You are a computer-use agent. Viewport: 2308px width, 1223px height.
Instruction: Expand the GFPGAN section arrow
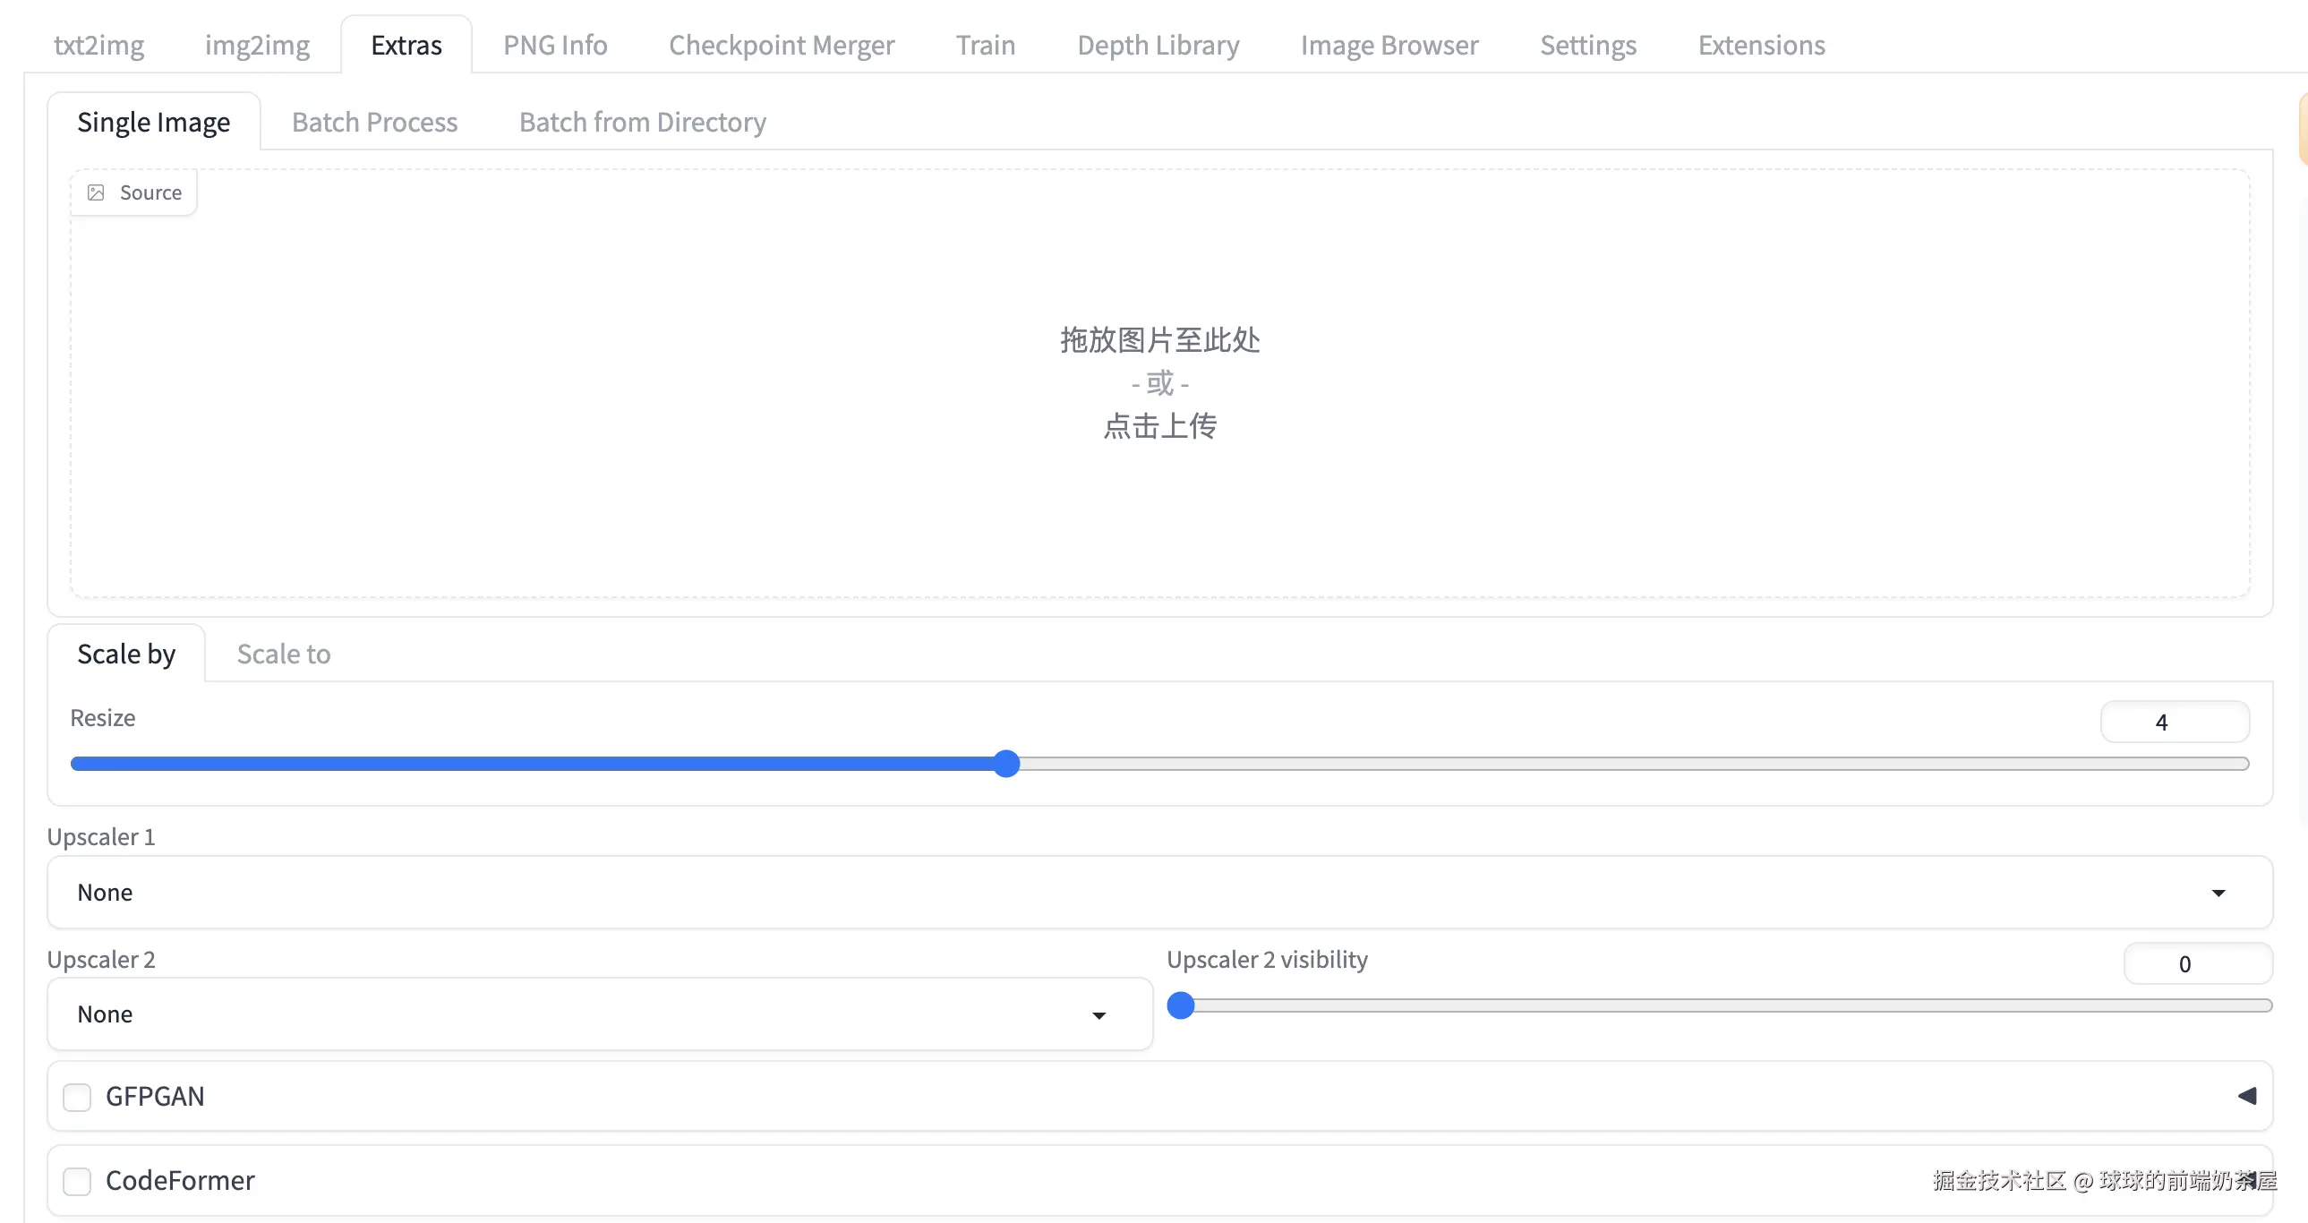pyautogui.click(x=2246, y=1096)
